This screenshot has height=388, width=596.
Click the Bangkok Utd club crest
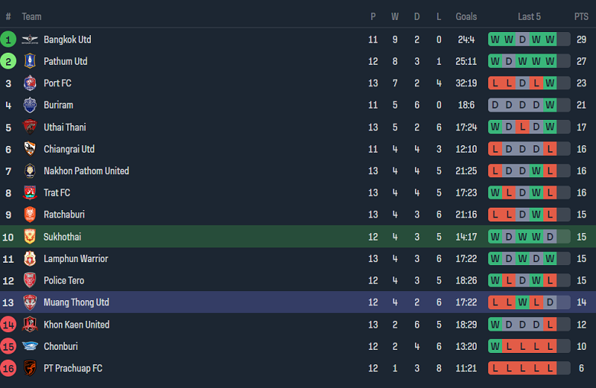click(30, 40)
